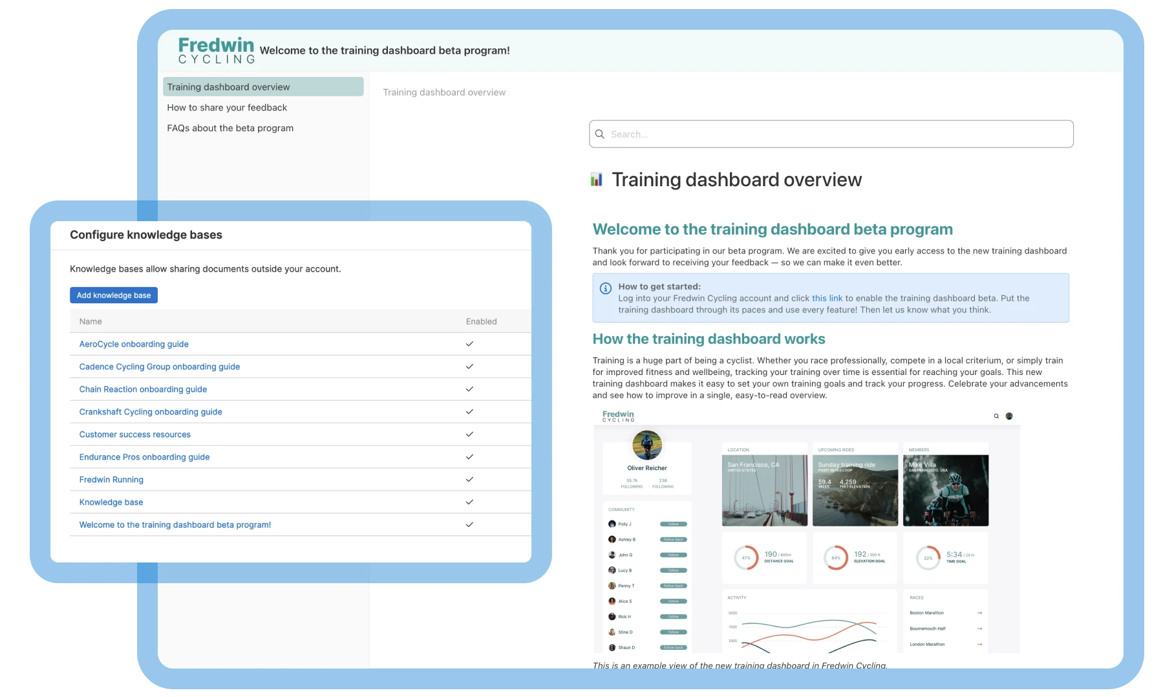This screenshot has width=1174, height=697.
Task: Click this link to enable the beta
Action: 827,298
